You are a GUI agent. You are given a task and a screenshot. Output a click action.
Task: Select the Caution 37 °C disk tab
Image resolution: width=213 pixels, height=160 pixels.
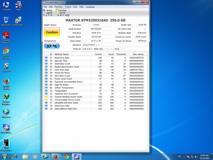click(x=63, y=13)
